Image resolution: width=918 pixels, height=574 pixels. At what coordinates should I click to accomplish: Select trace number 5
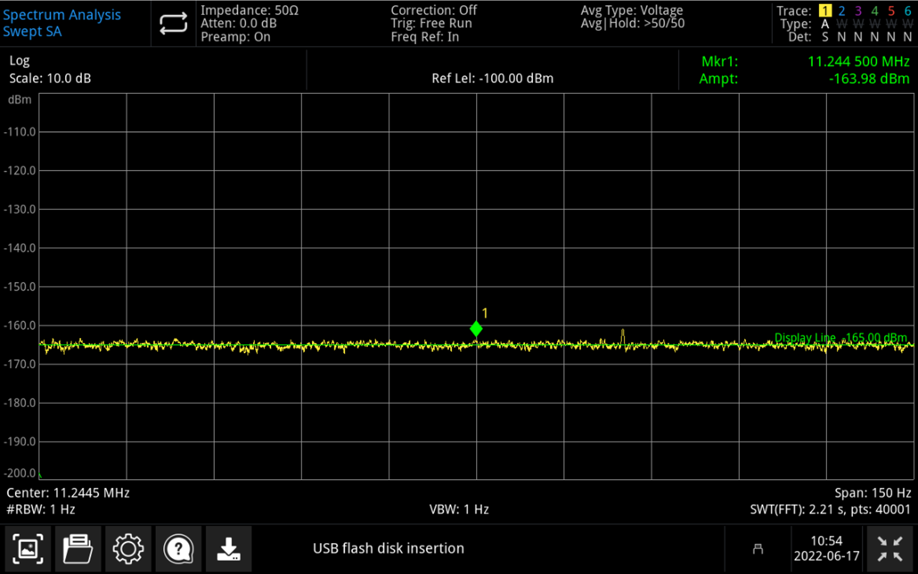[x=891, y=11]
